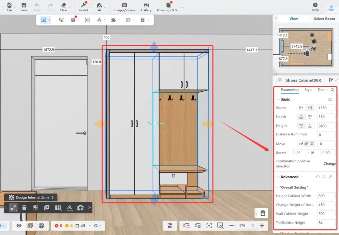Switch to the Select Room tab
The image size is (339, 235).
324,19
